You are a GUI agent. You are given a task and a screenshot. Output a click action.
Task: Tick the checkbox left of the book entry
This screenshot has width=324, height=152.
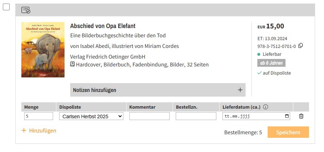[6, 7]
